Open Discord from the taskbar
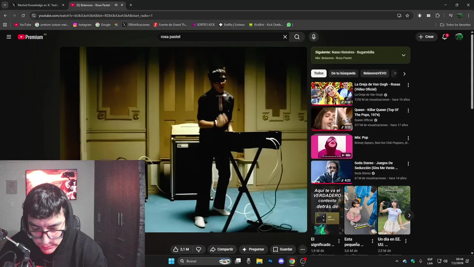 (281, 261)
